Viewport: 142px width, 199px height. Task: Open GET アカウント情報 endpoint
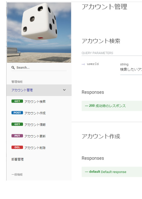[39, 125]
